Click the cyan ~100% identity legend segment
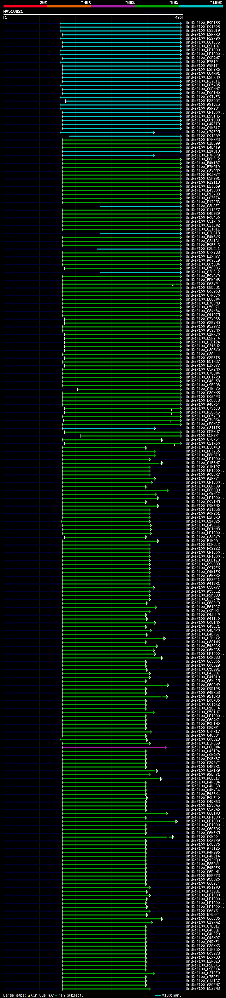The image size is (226, 998). [x=201, y=6]
